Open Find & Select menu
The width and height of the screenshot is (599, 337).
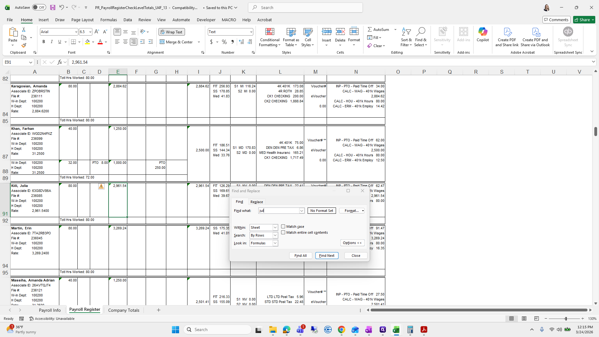click(421, 37)
